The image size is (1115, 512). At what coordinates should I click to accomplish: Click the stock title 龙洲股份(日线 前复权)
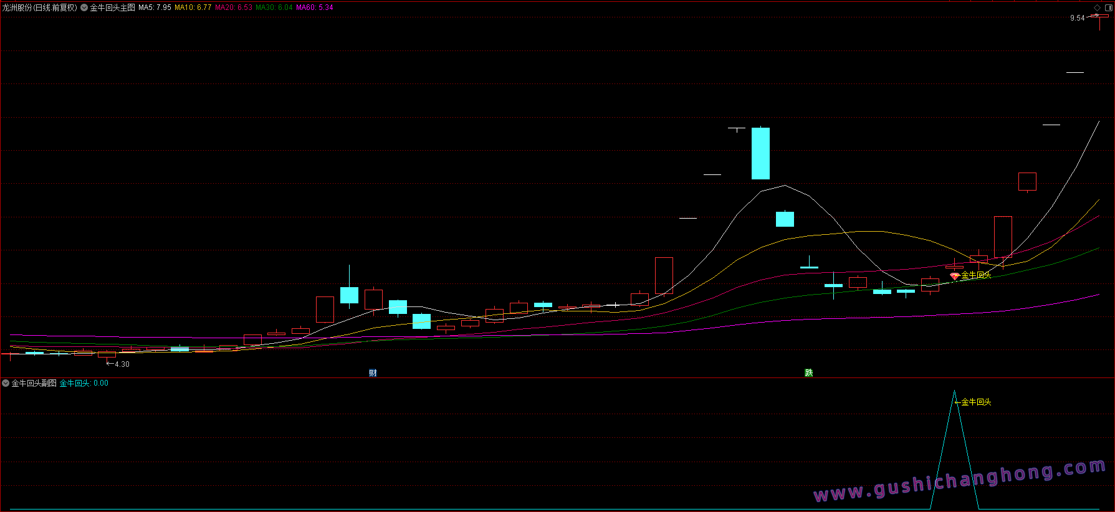click(40, 7)
